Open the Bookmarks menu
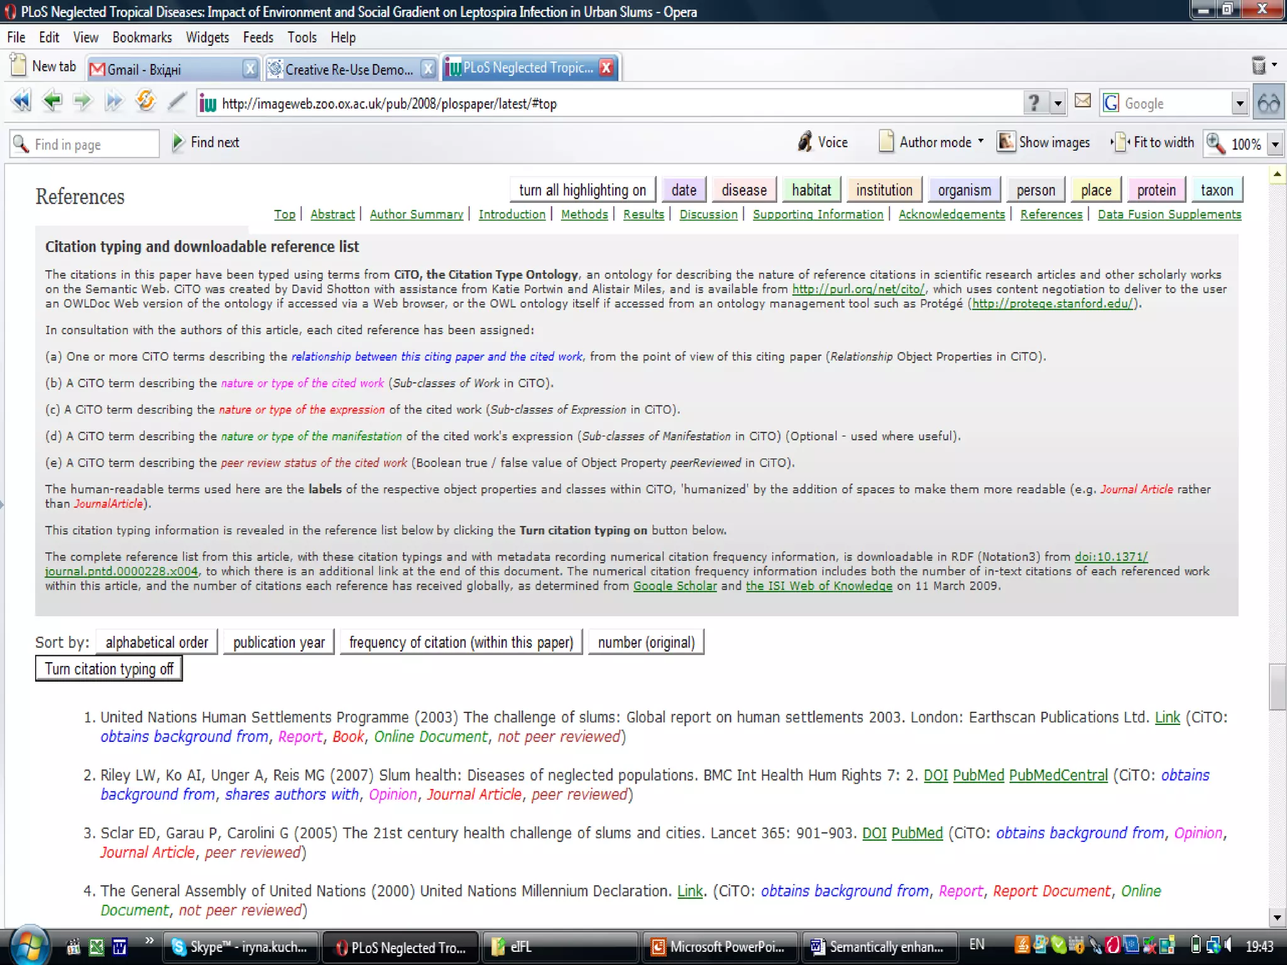This screenshot has height=965, width=1287. (x=142, y=38)
